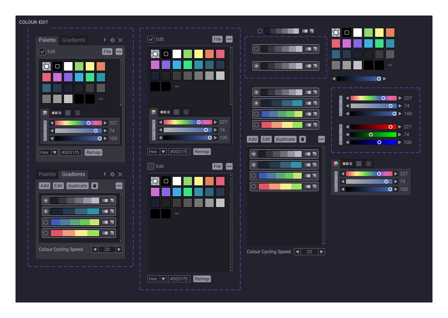Select radio on the borderless grey gradient row
The image size is (448, 318).
point(260,31)
